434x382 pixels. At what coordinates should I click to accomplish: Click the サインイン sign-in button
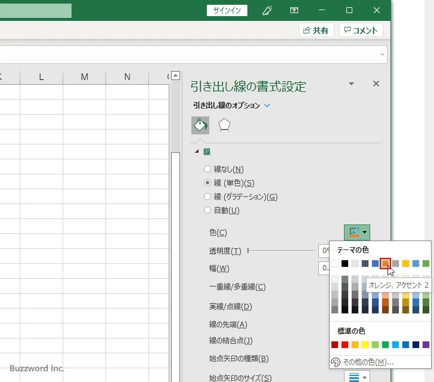[x=227, y=11]
